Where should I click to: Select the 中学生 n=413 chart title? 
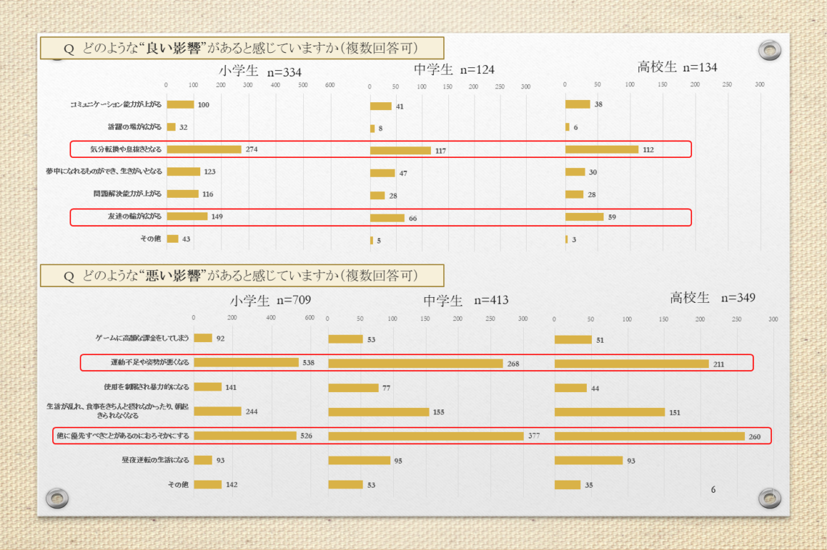[466, 300]
